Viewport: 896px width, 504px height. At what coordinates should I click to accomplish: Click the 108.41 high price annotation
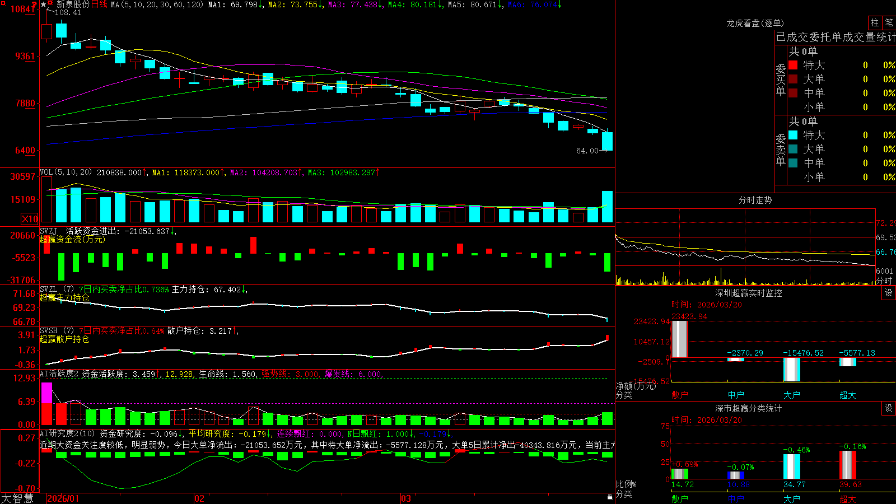(68, 13)
